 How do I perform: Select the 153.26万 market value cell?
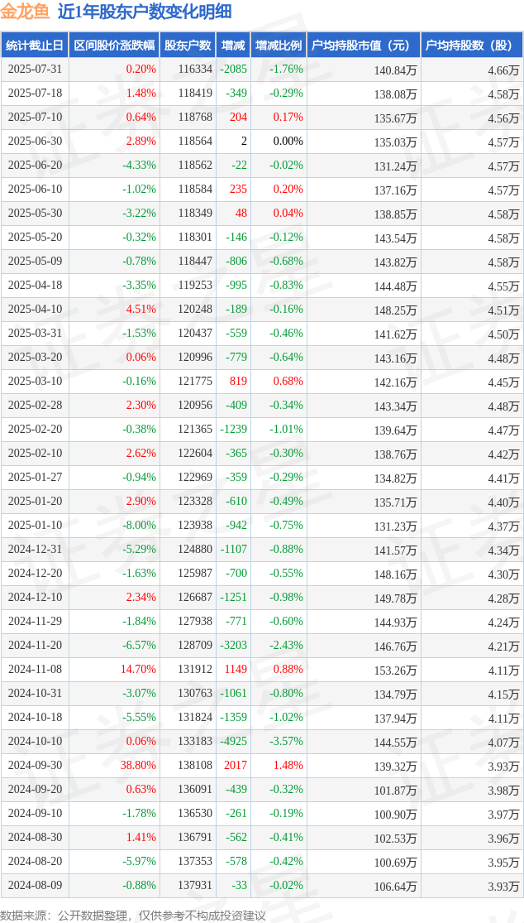[397, 670]
